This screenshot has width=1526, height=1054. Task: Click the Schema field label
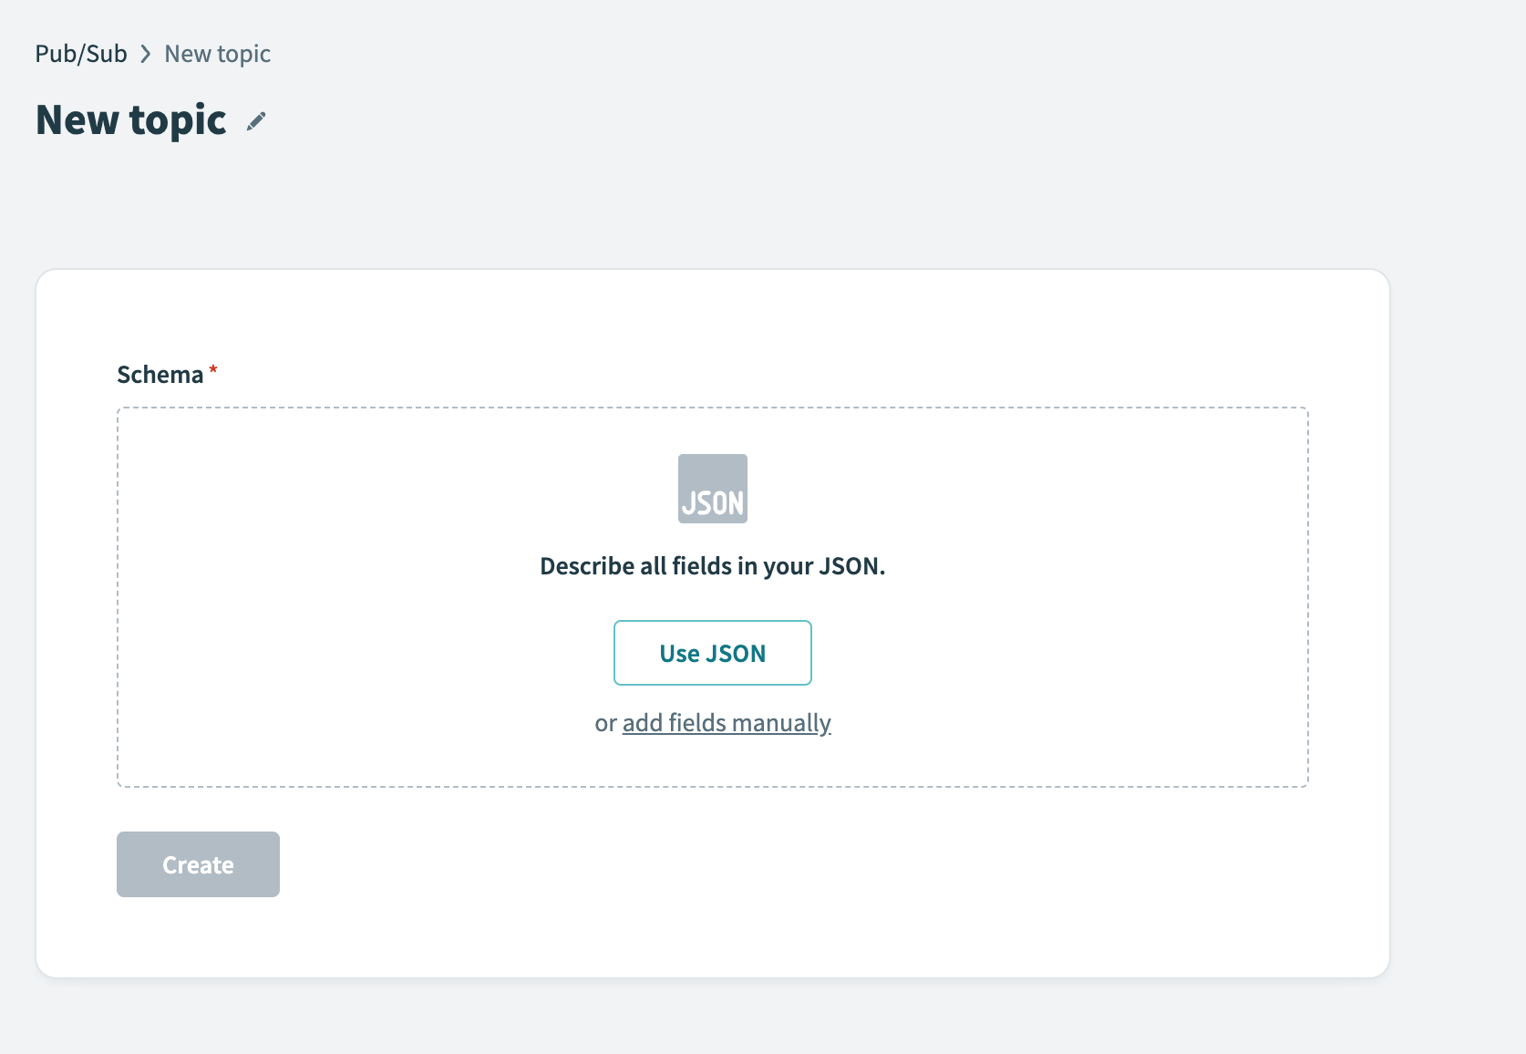(x=160, y=375)
